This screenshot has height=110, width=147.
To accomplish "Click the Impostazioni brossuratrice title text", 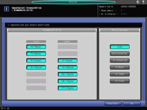I will pyautogui.click(x=26, y=8).
